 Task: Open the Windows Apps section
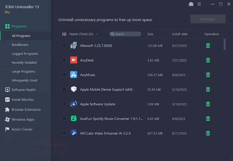23,119
